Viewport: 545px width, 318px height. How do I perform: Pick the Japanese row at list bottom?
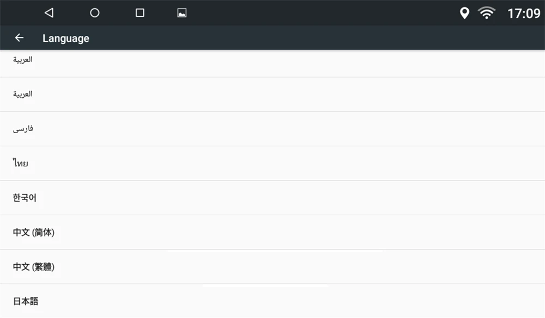272,301
